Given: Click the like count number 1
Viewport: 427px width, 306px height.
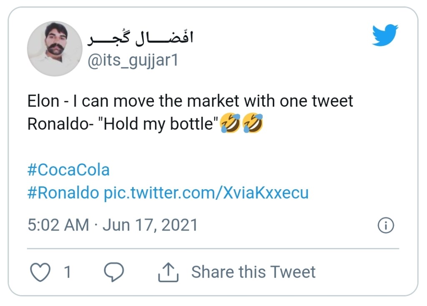Looking at the screenshot, I should [67, 273].
